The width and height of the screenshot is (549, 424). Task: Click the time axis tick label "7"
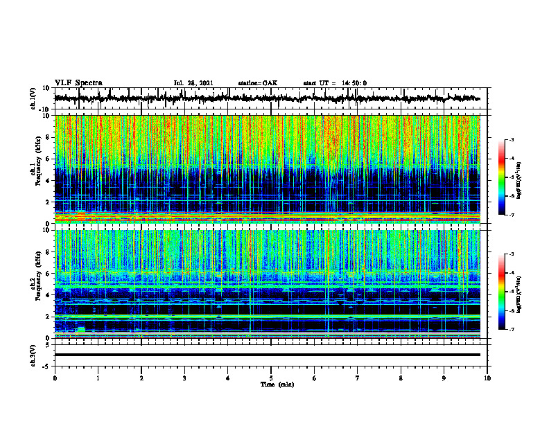coord(358,378)
